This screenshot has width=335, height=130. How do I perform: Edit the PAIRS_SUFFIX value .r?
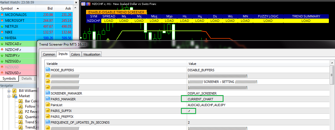(x=258, y=111)
